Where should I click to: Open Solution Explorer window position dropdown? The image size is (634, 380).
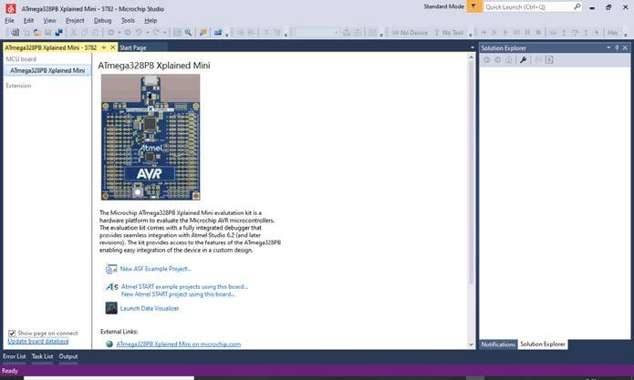pos(608,47)
